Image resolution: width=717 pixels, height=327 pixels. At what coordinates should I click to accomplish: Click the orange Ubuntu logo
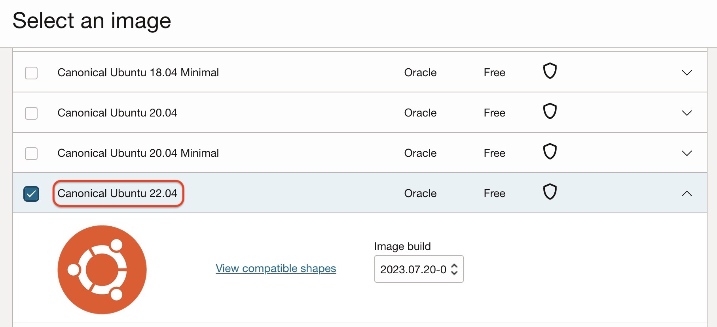pyautogui.click(x=102, y=270)
